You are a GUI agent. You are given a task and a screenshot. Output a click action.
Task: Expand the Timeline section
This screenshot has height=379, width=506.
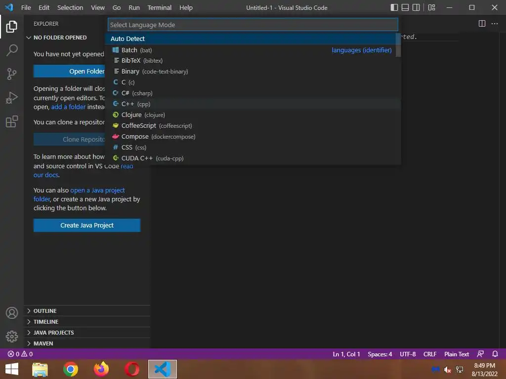click(87, 322)
